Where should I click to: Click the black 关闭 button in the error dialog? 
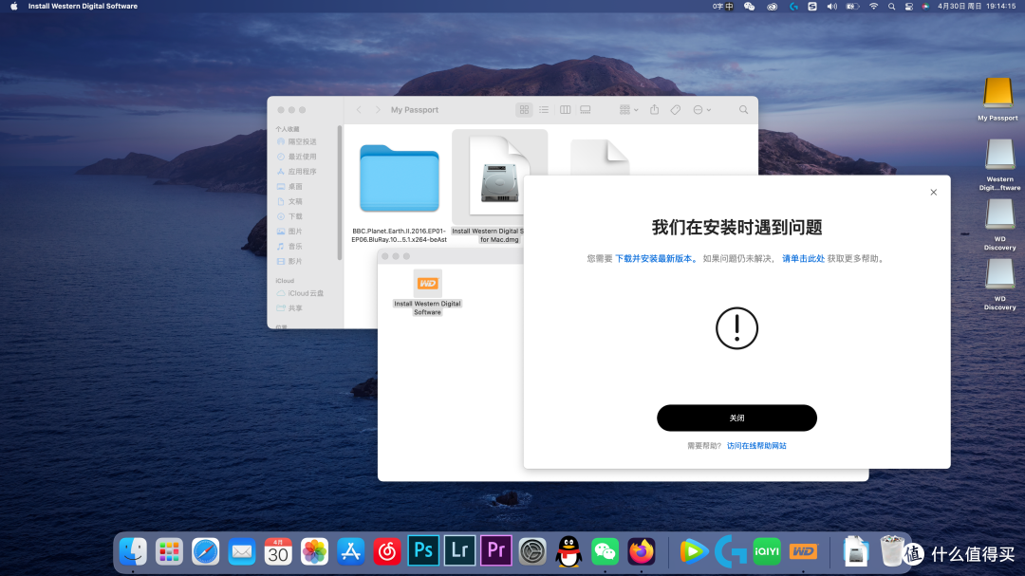736,418
